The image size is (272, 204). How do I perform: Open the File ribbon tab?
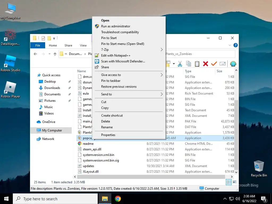38,45
